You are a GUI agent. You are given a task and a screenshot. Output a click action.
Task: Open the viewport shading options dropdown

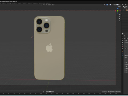coord(120,5)
